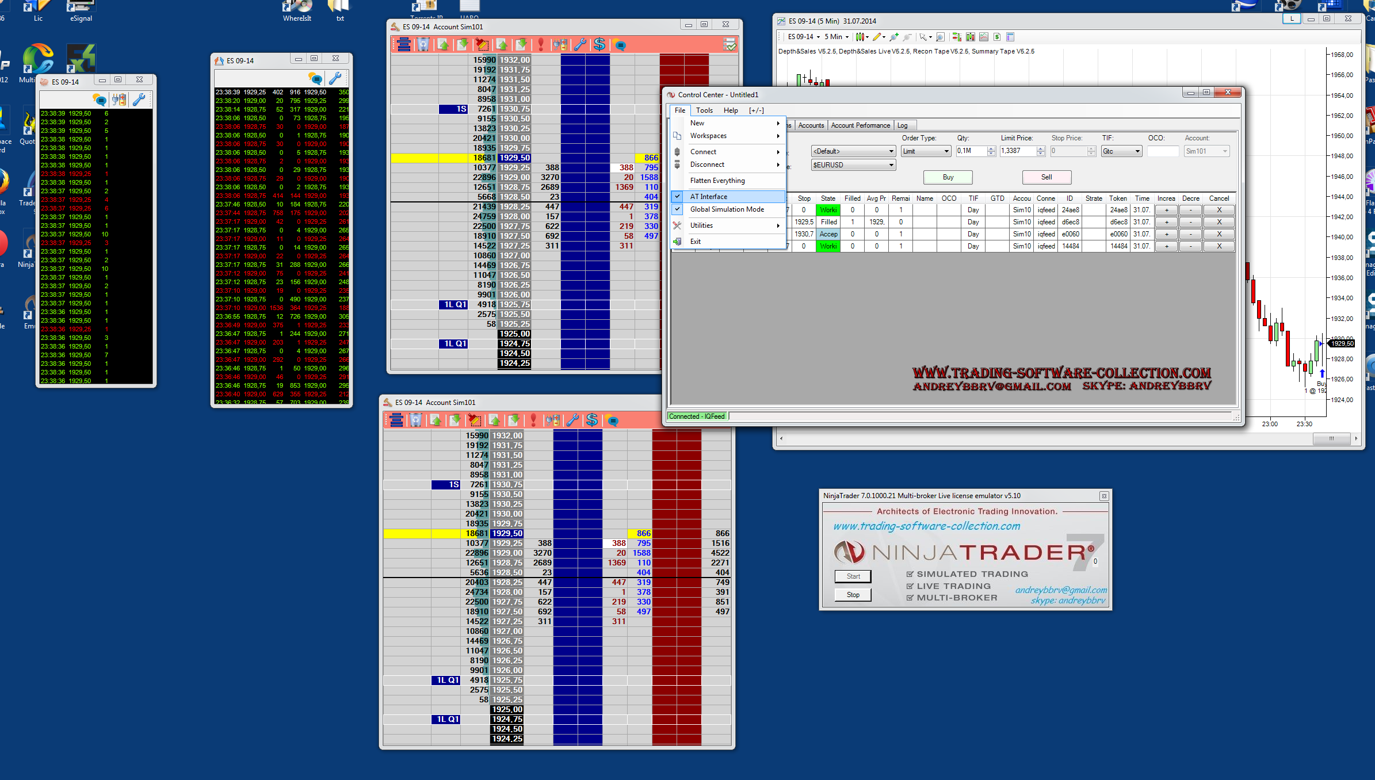The width and height of the screenshot is (1375, 780).
Task: Click the pencil drawing tool on chart toolbar
Action: coord(876,37)
